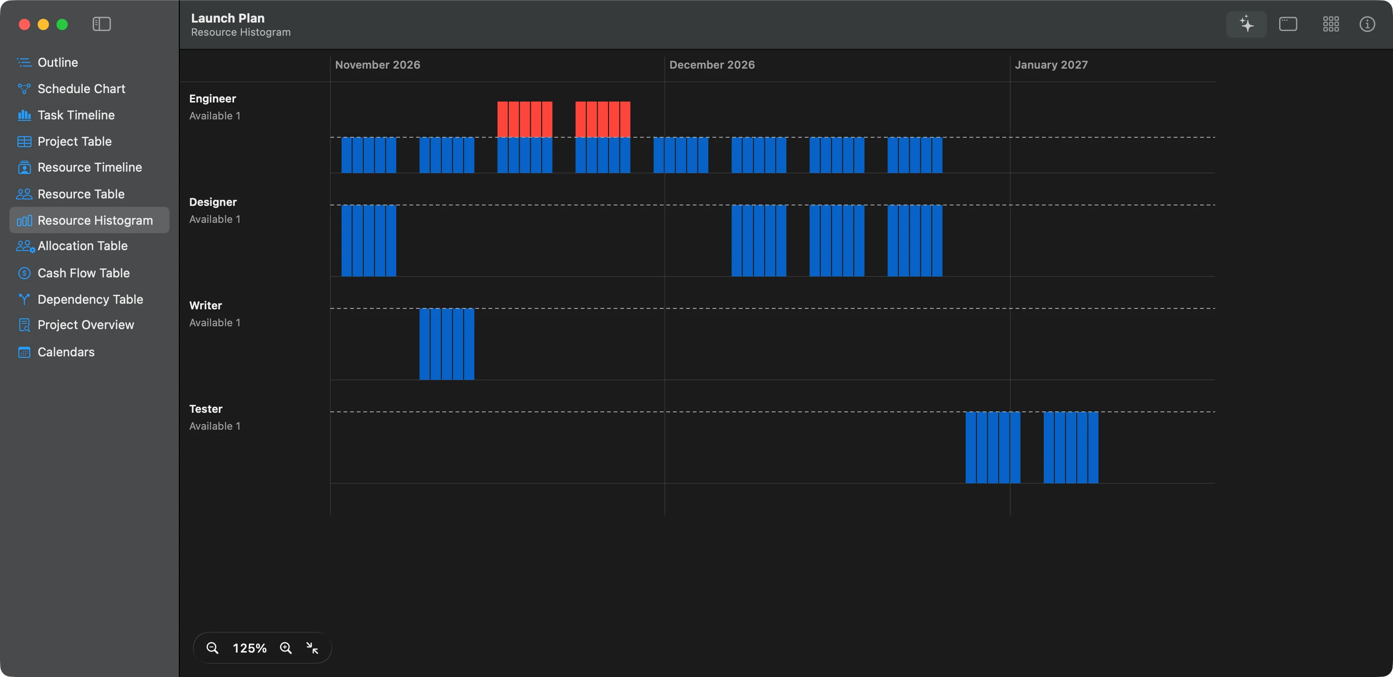The image size is (1393, 677).
Task: Click the Task Timeline bar icon
Action: coord(24,115)
